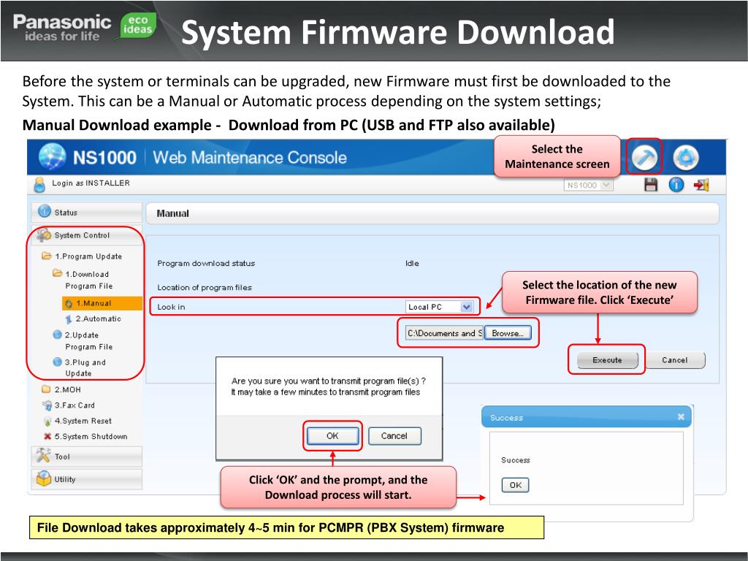Click 'Program download status' label
748x561 pixels.
click(206, 263)
